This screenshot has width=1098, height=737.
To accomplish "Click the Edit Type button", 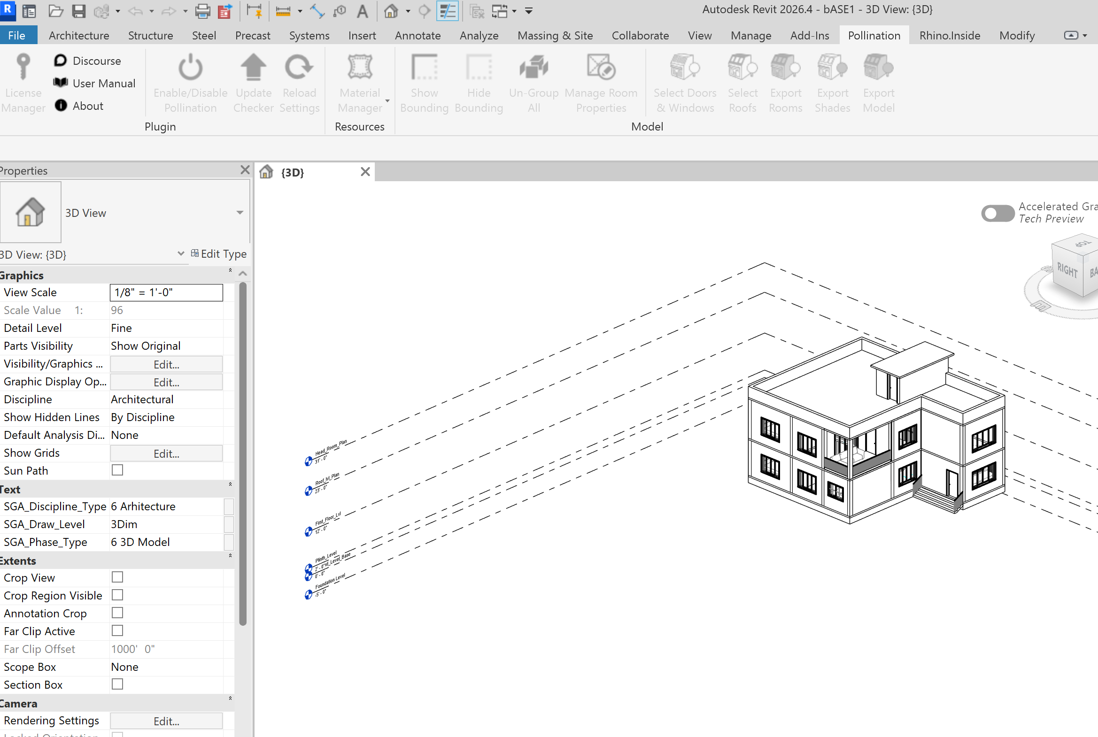I will tap(219, 254).
